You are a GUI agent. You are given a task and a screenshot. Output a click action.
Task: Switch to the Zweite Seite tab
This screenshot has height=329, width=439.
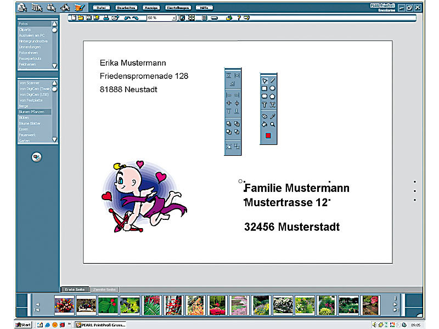click(x=104, y=290)
